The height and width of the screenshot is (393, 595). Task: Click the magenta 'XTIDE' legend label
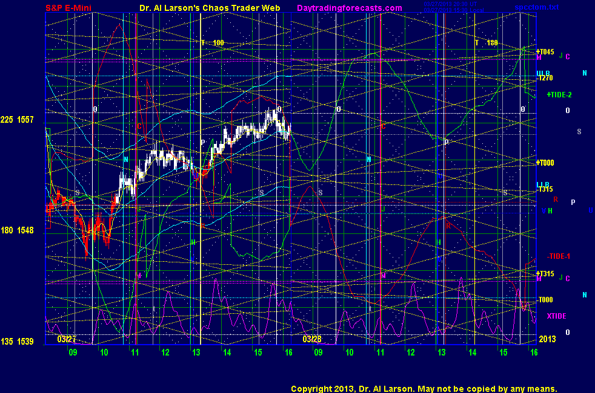(556, 316)
